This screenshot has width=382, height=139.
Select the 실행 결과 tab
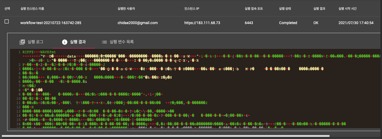pos(74,42)
